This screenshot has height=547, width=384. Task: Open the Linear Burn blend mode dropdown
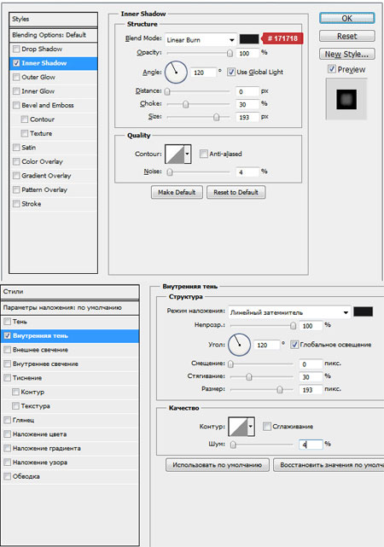pyautogui.click(x=201, y=40)
